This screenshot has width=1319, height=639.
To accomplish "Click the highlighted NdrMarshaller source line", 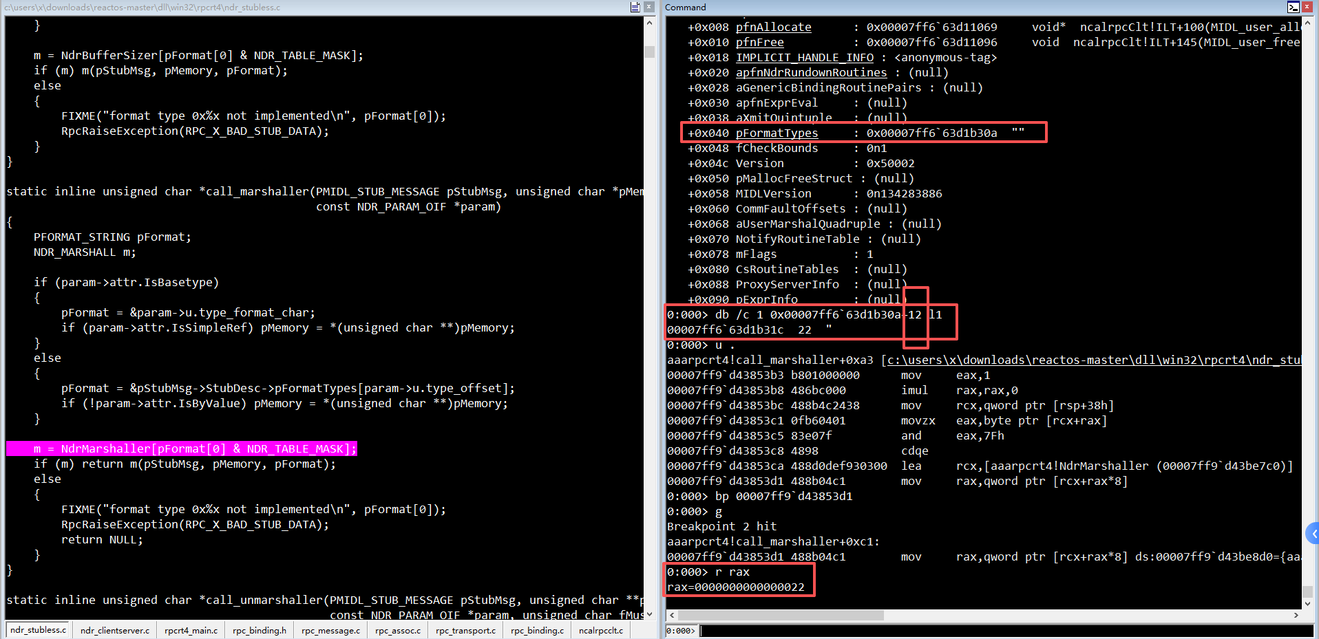I will click(x=182, y=449).
